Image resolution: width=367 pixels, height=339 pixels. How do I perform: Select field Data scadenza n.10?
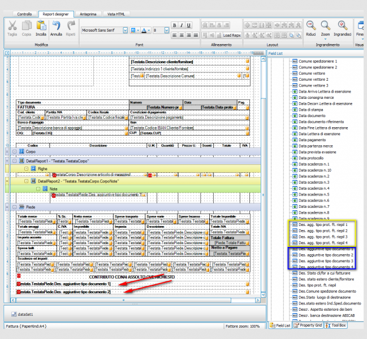pyautogui.click(x=315, y=171)
